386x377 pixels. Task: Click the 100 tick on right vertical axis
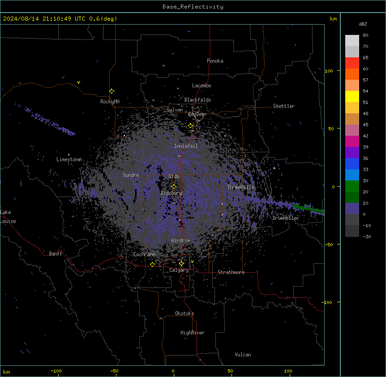click(x=329, y=71)
